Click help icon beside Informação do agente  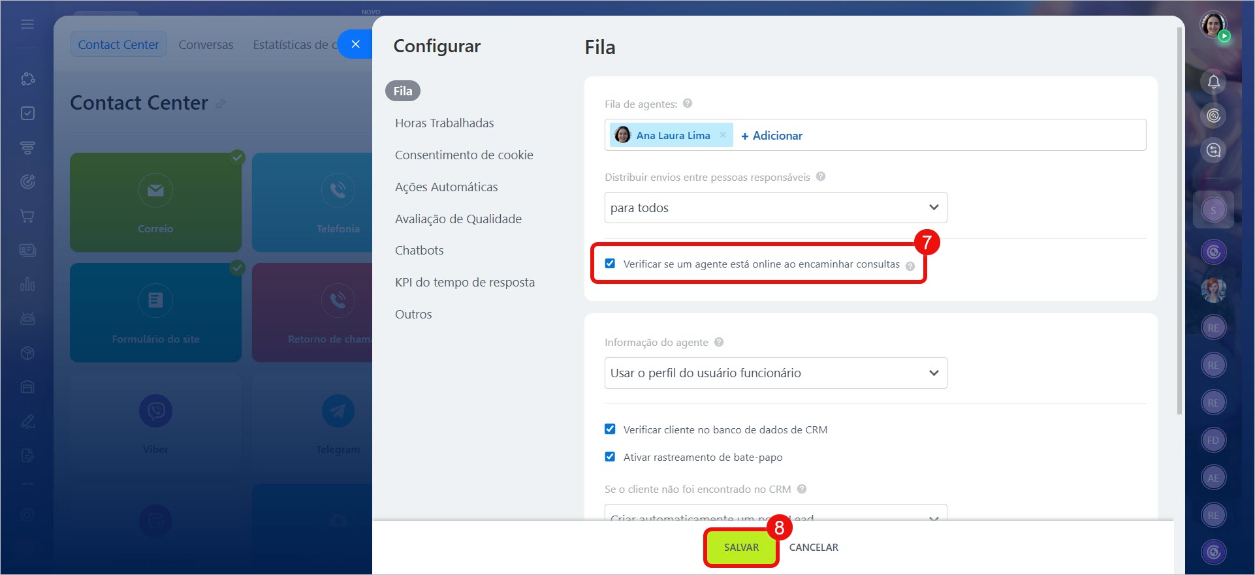[x=719, y=342]
